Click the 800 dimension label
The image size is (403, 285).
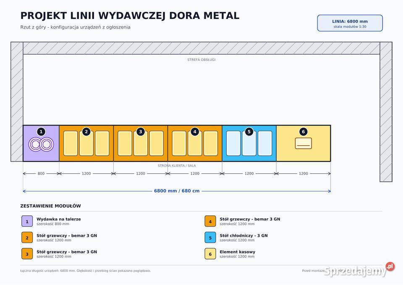(41, 173)
